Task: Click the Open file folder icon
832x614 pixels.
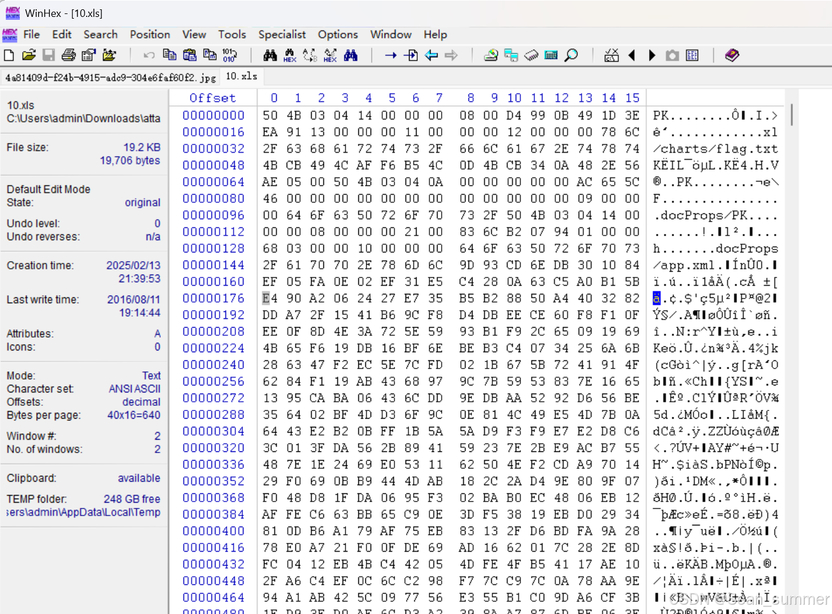Action: [x=29, y=55]
